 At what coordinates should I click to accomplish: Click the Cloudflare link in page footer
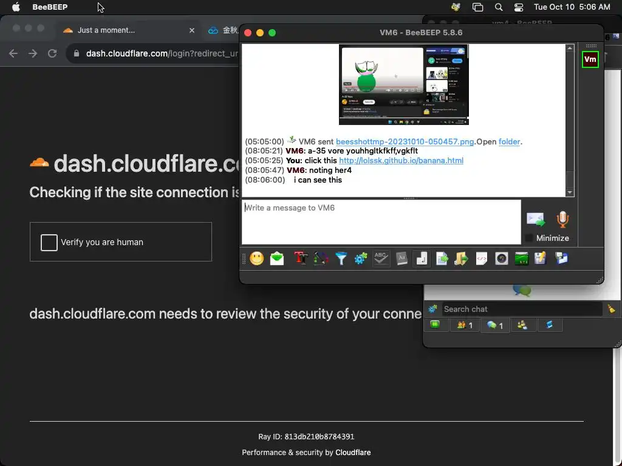click(x=353, y=453)
